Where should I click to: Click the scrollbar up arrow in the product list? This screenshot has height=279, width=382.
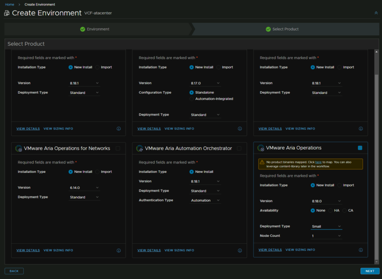pos(376,52)
